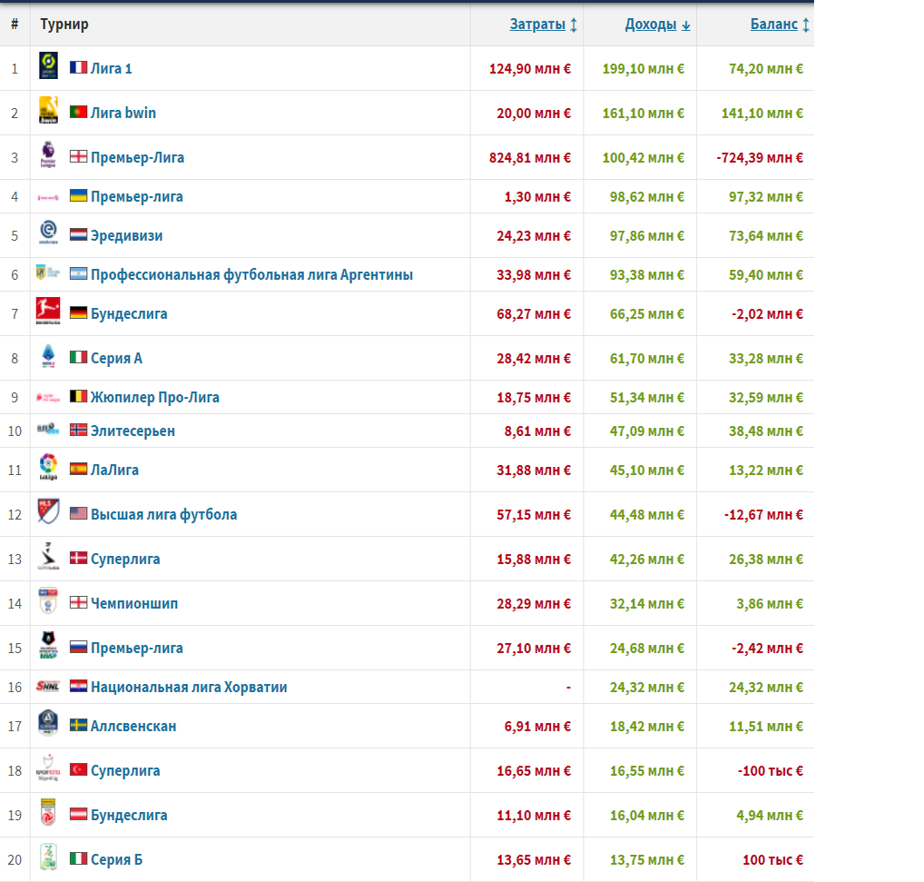Click the Allsvenskan league logo
The height and width of the screenshot is (882, 924).
tap(48, 723)
